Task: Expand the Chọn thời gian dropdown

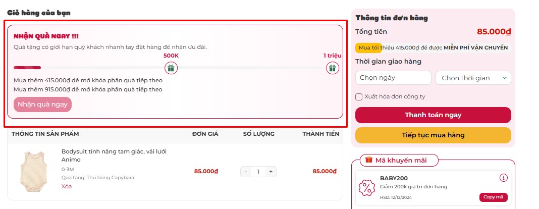Action: coord(473,78)
